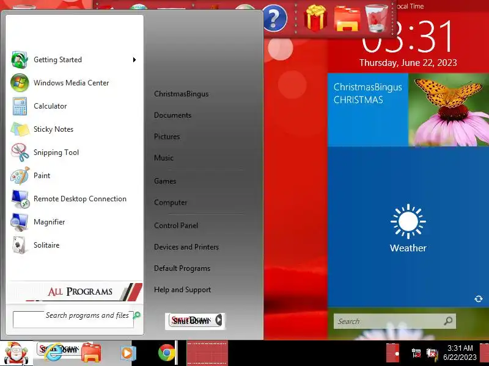Open the Pictures library link
The width and height of the screenshot is (489, 366).
167,137
